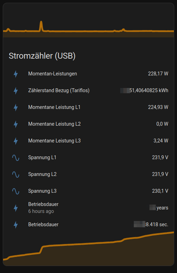This screenshot has height=273, width=177.
Task: Click the 228,17 W power value
Action: coord(158,74)
